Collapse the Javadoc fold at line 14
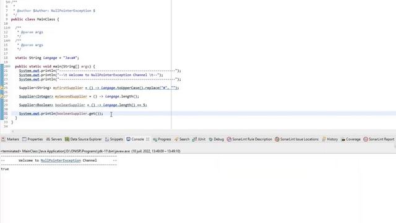 [9, 40]
